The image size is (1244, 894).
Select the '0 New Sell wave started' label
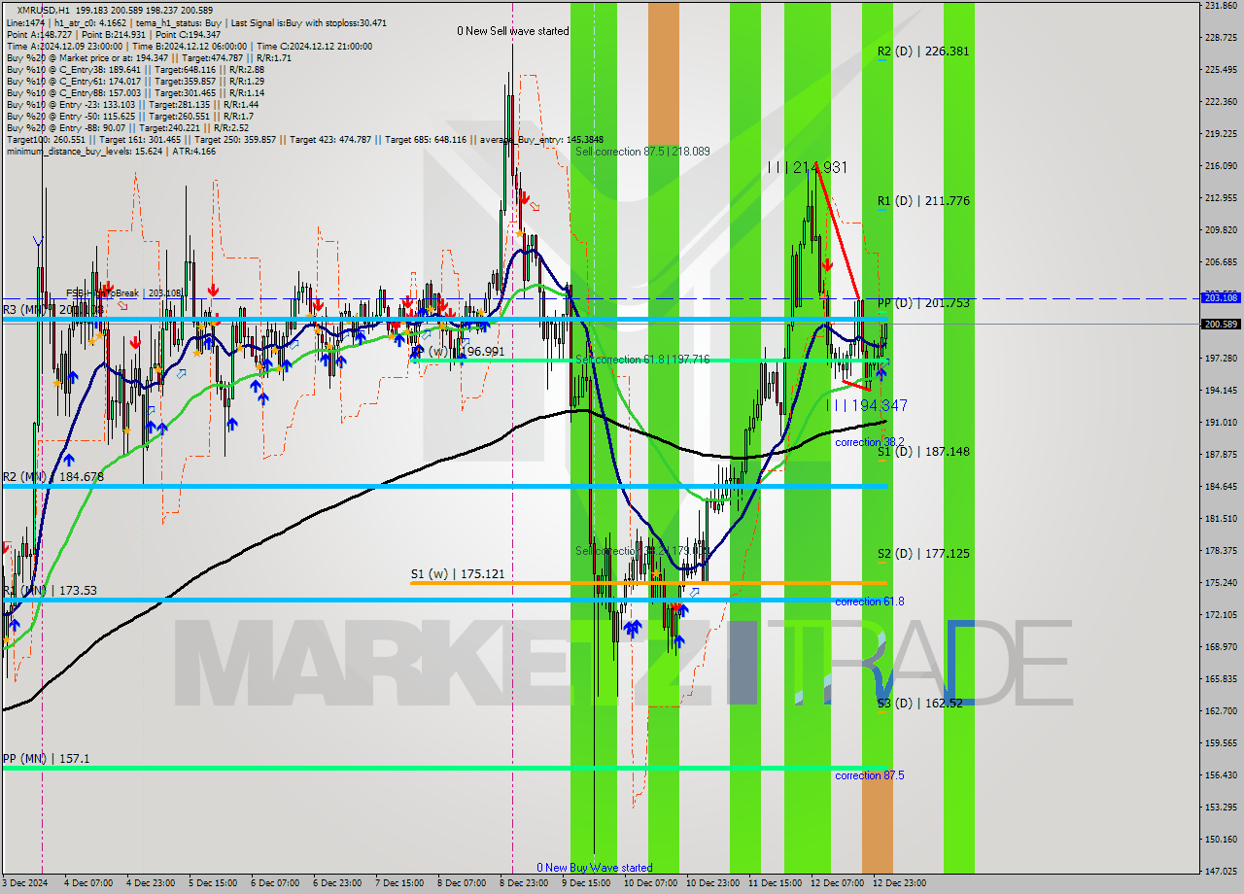pyautogui.click(x=513, y=31)
